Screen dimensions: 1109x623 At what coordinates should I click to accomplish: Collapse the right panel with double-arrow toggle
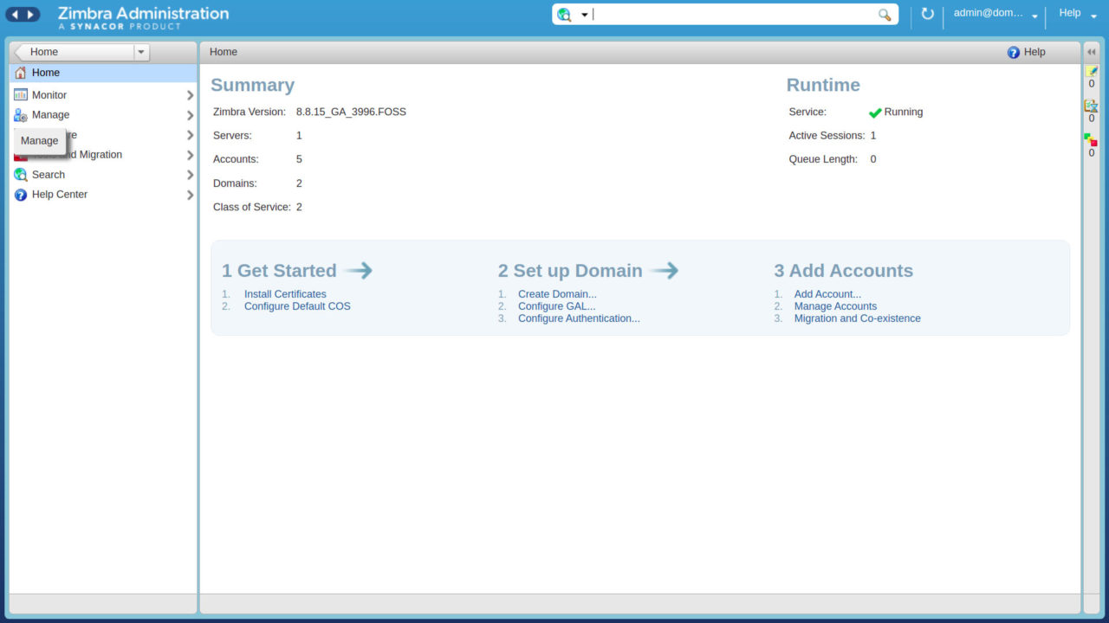click(1091, 51)
